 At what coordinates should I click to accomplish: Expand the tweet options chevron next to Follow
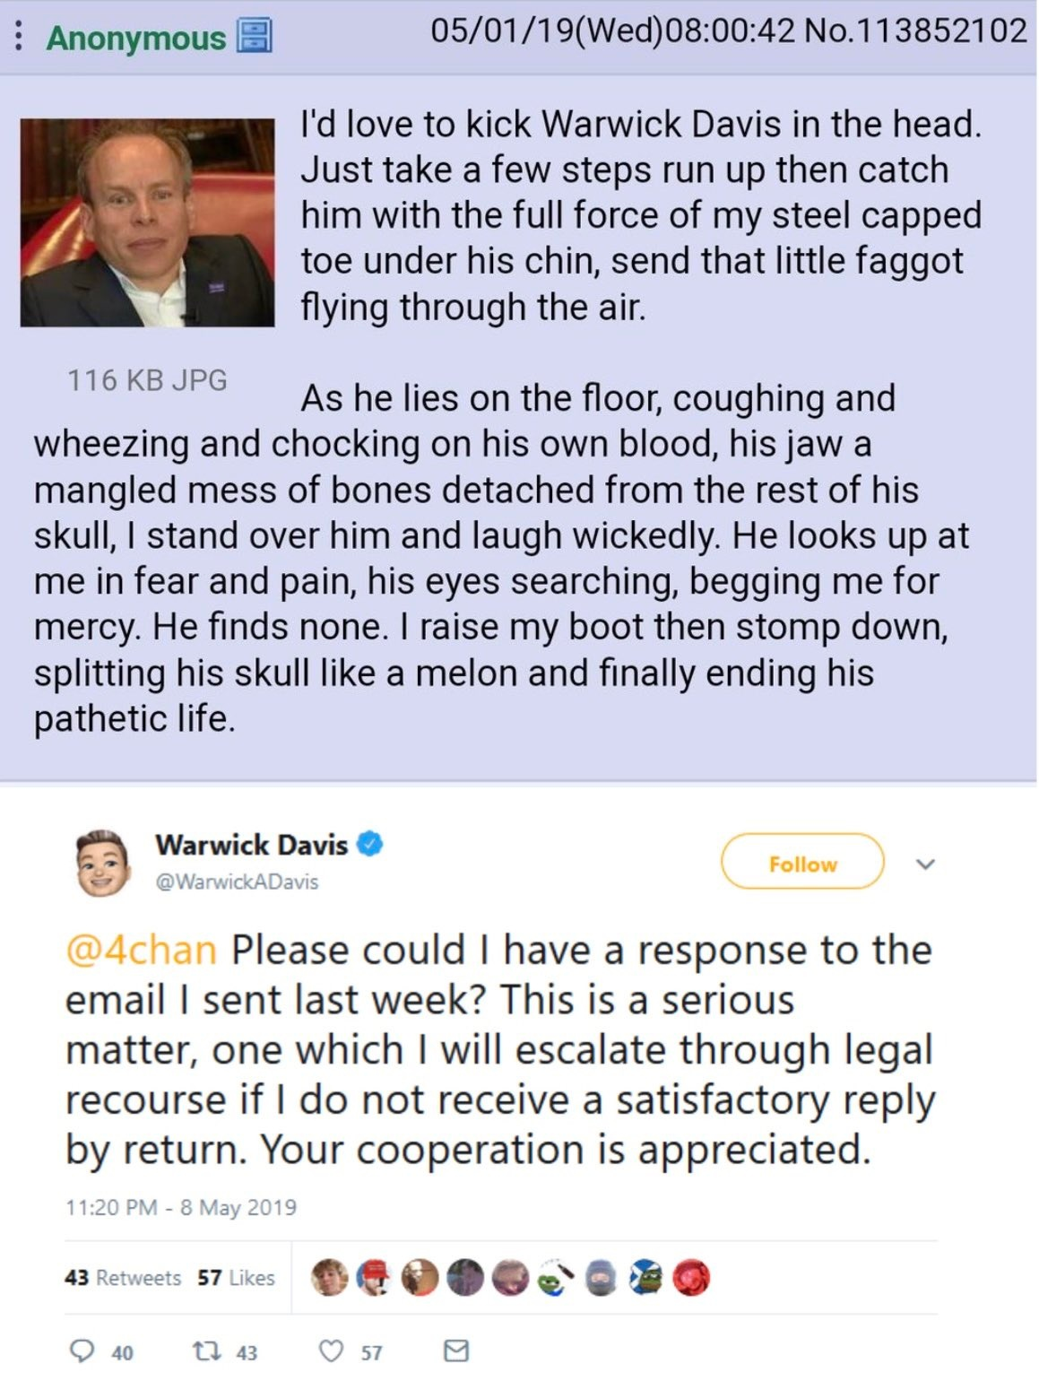pos(926,864)
